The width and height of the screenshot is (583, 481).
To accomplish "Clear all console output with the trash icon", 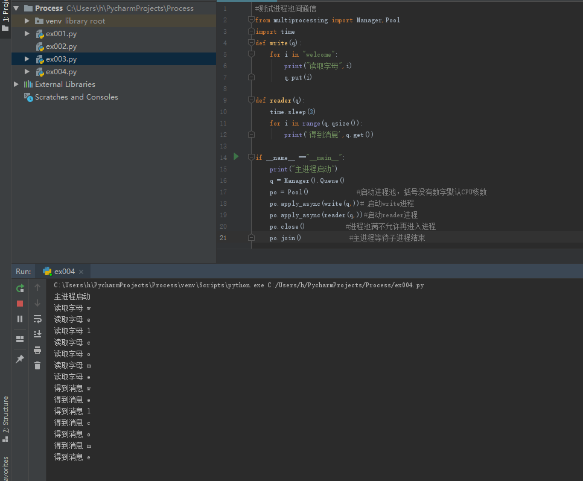I will (37, 365).
